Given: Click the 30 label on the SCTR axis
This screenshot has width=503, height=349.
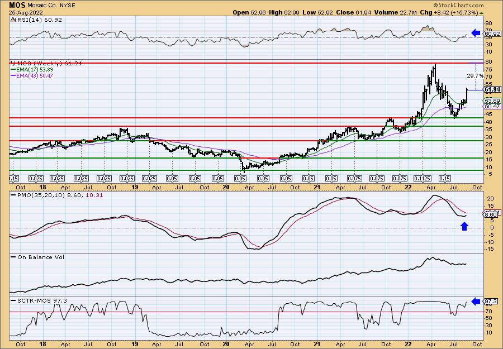Looking at the screenshot, I should coord(489,326).
